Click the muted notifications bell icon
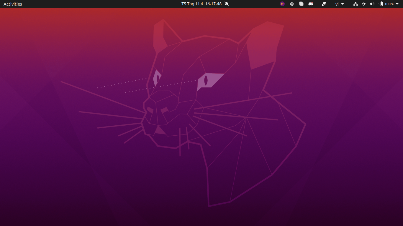The image size is (403, 226). tap(227, 4)
